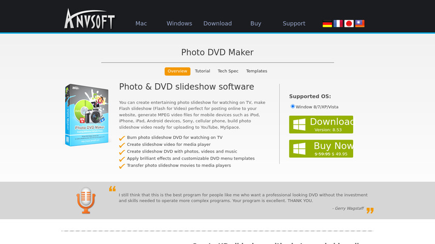Image resolution: width=435 pixels, height=244 pixels.
Task: Switch to the Tutorial tab
Action: (x=202, y=71)
